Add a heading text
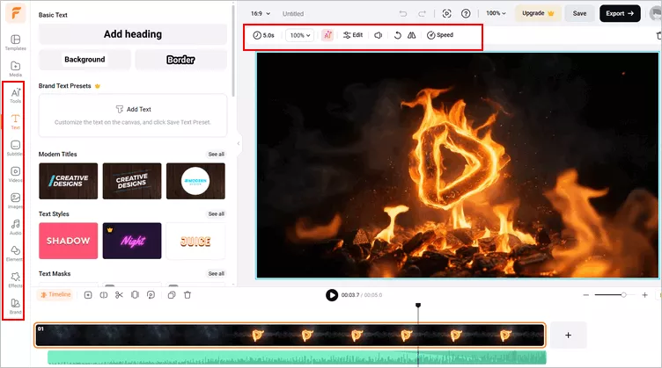 coord(133,34)
